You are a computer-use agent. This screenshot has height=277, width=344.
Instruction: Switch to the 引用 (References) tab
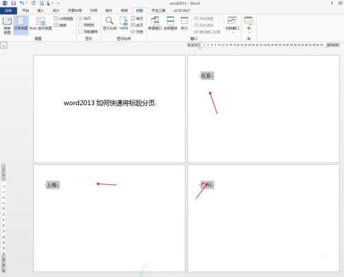tap(94, 10)
